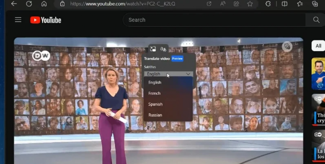Open the link in external app icon

(209, 3)
